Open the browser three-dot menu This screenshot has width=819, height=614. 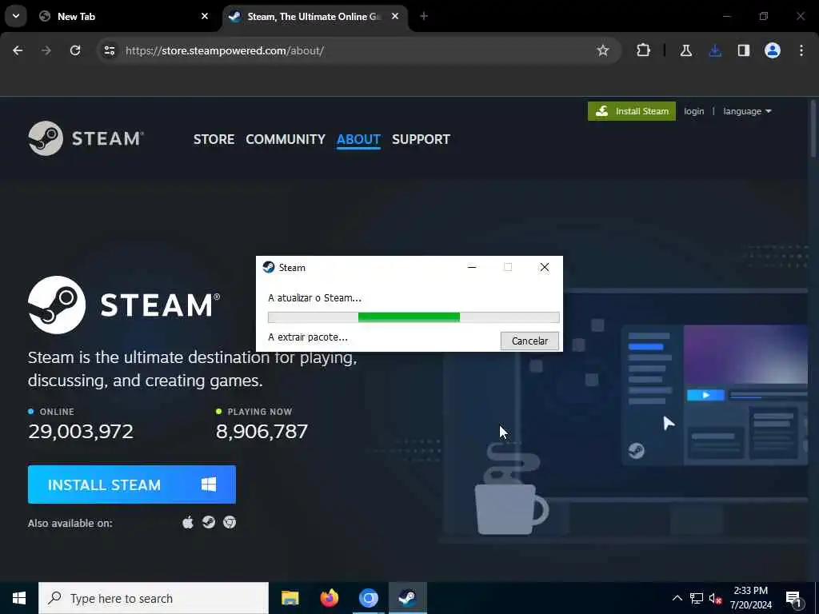point(801,50)
